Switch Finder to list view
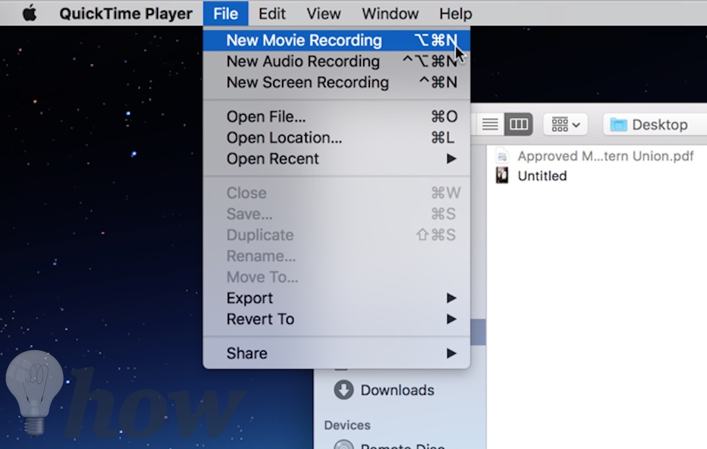 pos(490,124)
